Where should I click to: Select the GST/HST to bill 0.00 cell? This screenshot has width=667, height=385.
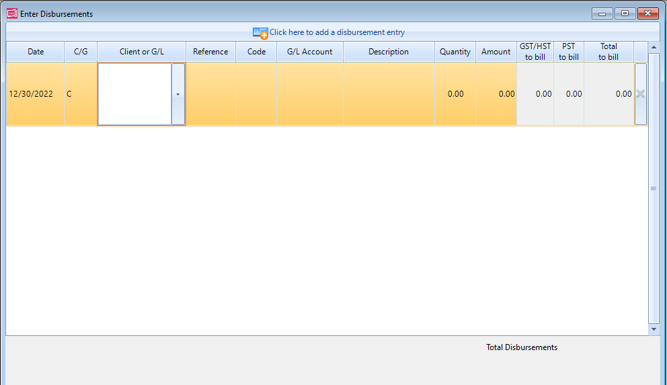tap(535, 94)
